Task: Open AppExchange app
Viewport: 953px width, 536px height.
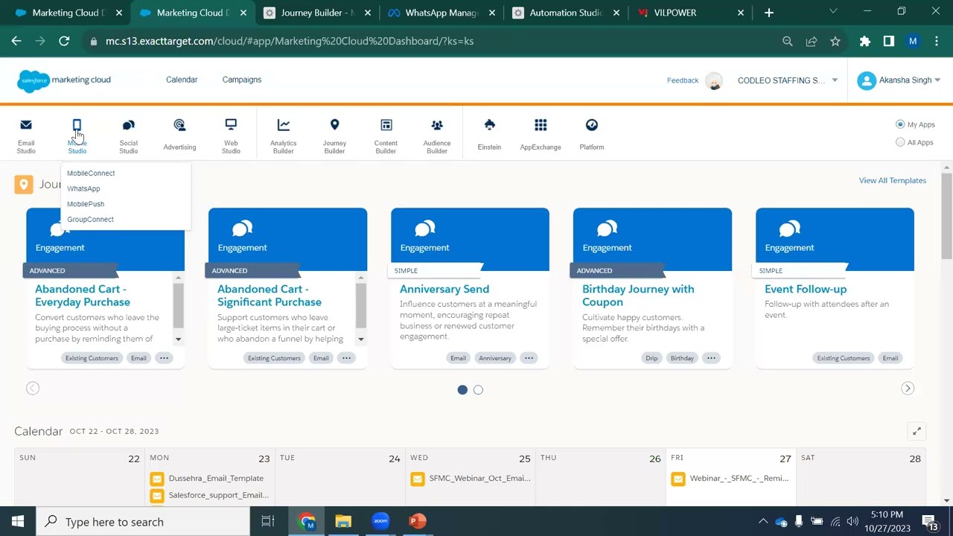Action: [x=541, y=135]
